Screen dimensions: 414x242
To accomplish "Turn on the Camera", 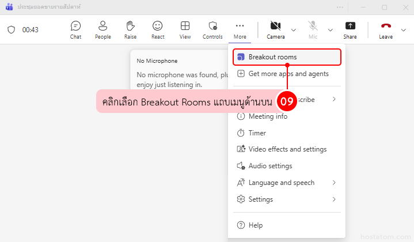I will 276,30.
